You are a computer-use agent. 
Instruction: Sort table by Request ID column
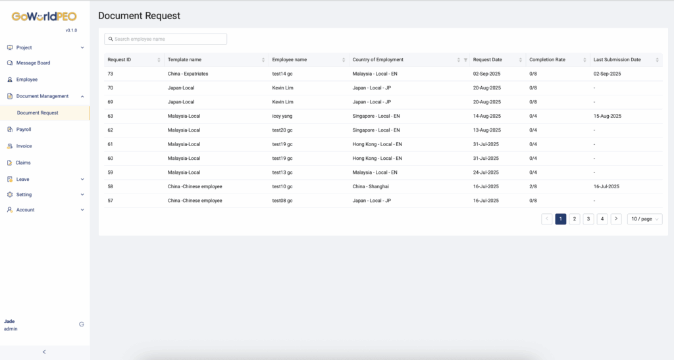159,60
